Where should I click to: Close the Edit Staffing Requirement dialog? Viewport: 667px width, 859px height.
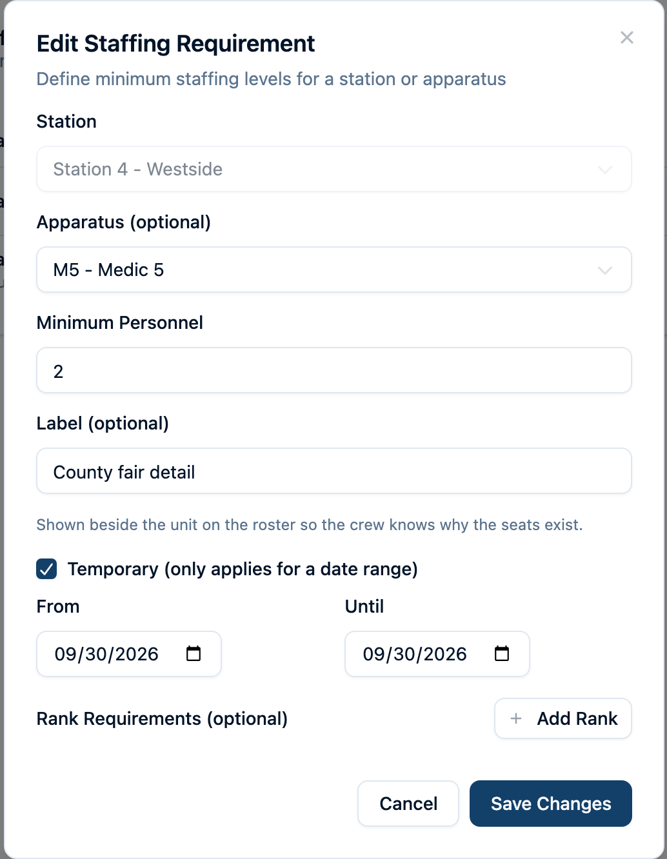click(626, 37)
